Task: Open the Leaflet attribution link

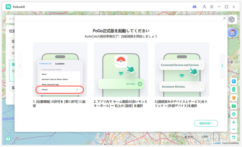Action: pos(217,143)
